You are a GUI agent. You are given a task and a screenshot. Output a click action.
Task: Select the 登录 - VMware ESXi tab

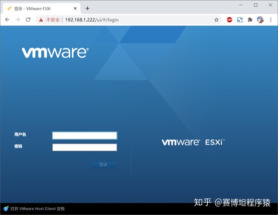(x=42, y=8)
